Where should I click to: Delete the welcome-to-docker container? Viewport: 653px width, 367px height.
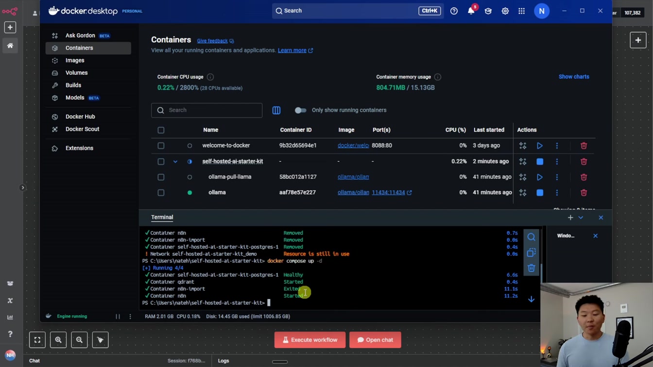(x=584, y=146)
